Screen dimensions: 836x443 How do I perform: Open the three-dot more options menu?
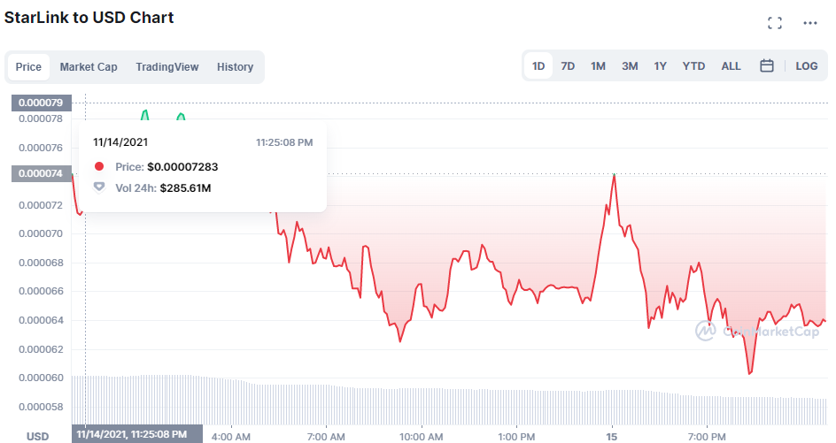pyautogui.click(x=809, y=23)
